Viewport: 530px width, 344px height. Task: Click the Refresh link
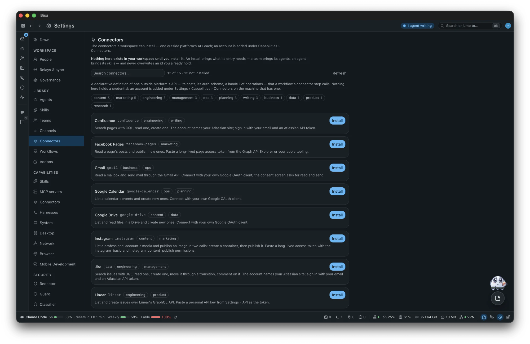(x=339, y=73)
